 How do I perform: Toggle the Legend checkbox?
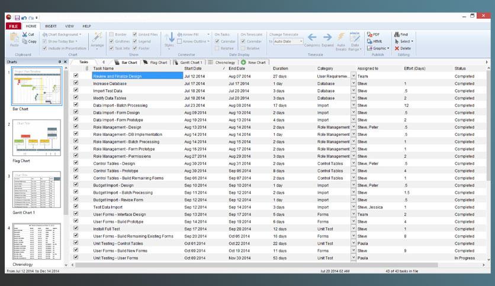point(135,41)
